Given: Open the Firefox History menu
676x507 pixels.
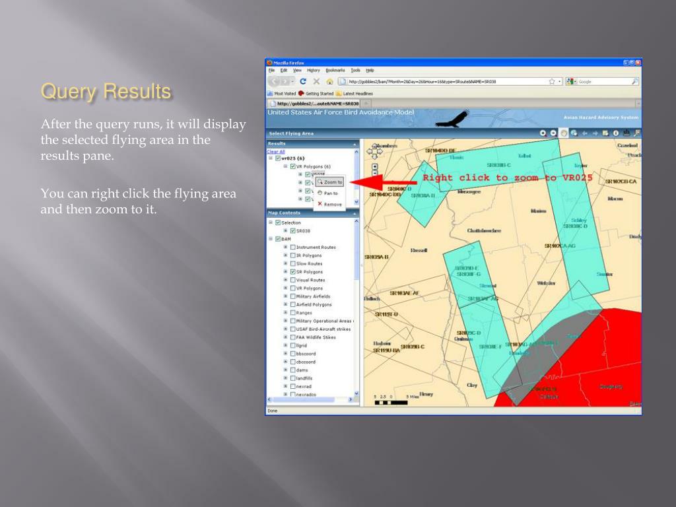Looking at the screenshot, I should (x=314, y=70).
